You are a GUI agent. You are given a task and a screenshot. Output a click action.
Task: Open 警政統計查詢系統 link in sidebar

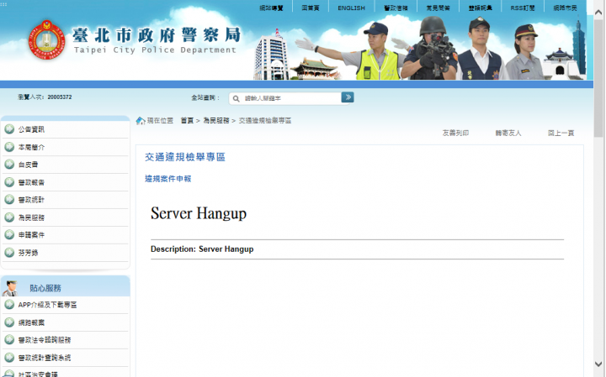pyautogui.click(x=45, y=358)
